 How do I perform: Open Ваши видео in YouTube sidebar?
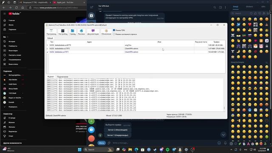pyautogui.click(x=13, y=51)
